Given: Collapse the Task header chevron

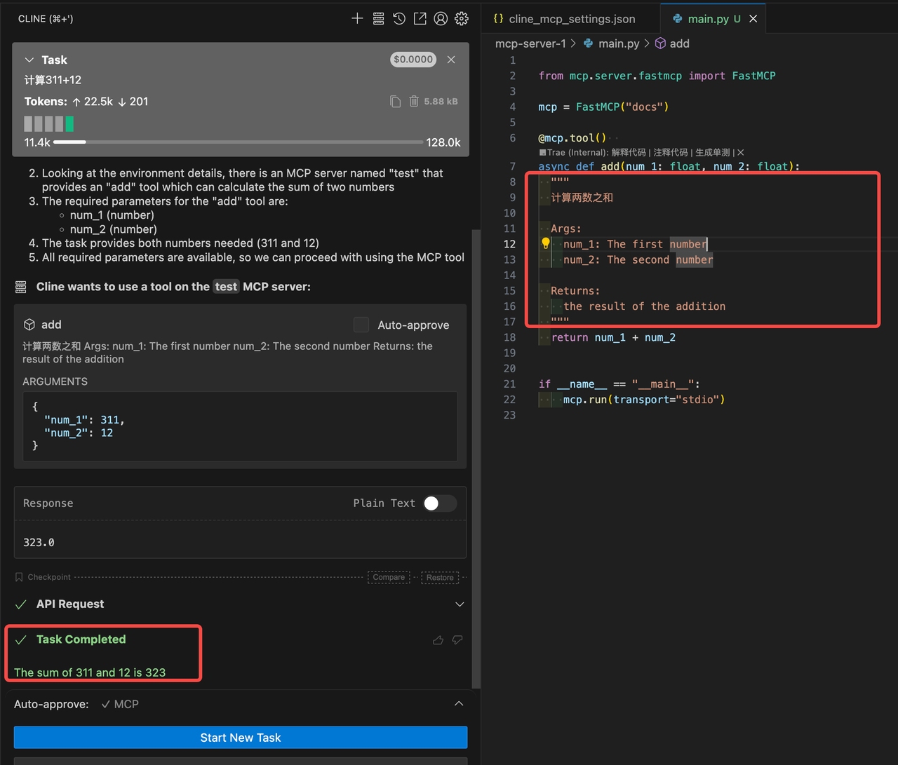Looking at the screenshot, I should 29,60.
